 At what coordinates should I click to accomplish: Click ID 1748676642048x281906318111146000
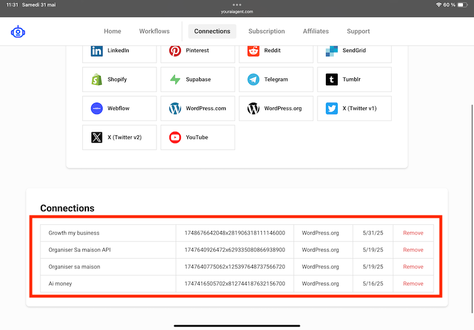[x=235, y=233]
